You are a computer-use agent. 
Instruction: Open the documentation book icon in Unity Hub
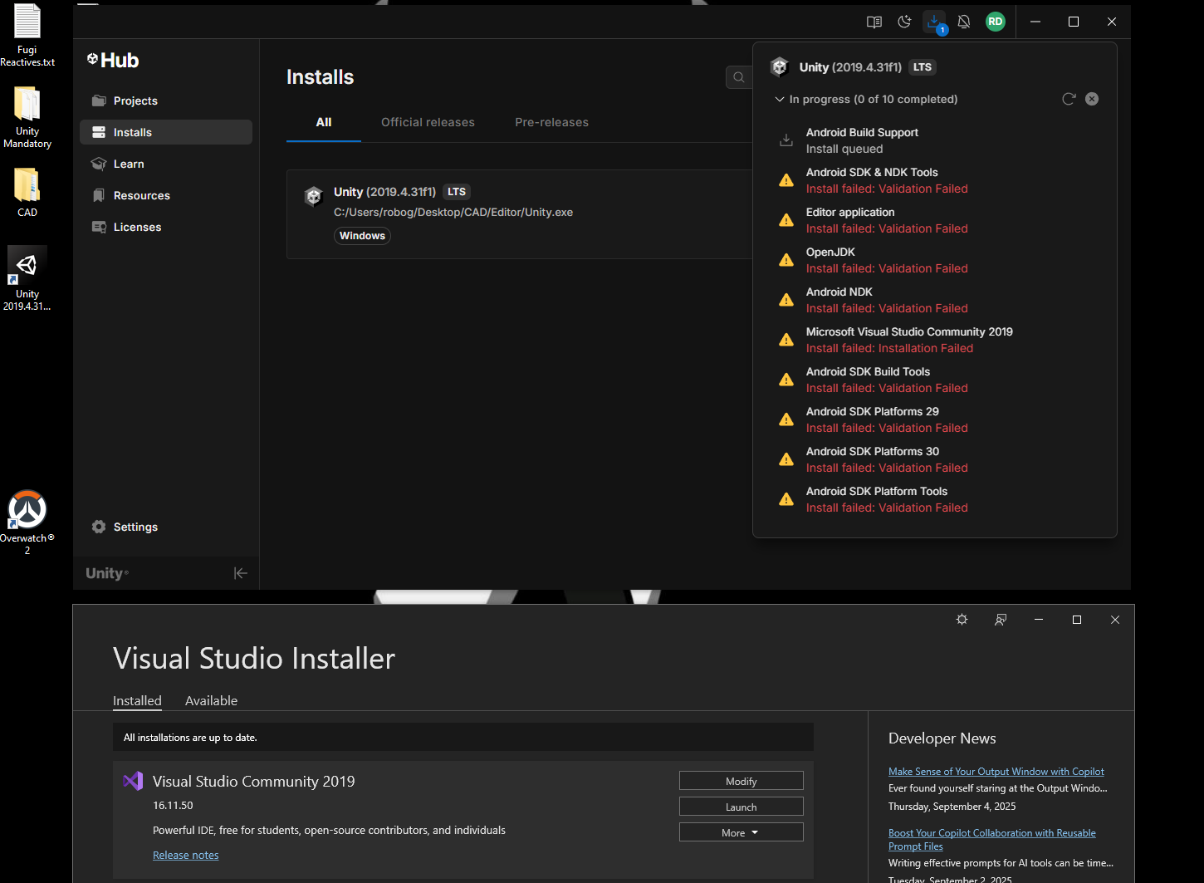pyautogui.click(x=874, y=22)
